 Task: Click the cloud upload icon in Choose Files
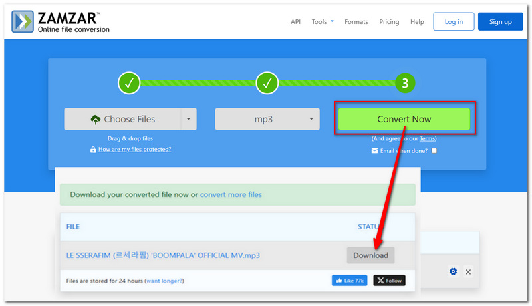pyautogui.click(x=96, y=120)
